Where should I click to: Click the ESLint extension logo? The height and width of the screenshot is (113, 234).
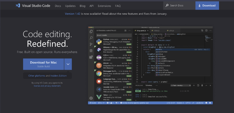click(x=99, y=66)
